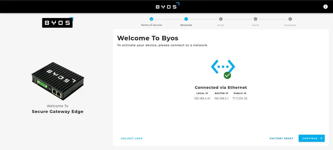Open the Email step label
333x150 pixels.
point(221,25)
